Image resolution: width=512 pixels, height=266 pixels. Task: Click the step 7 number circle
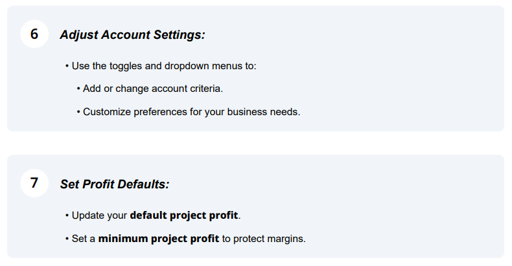[x=34, y=183]
